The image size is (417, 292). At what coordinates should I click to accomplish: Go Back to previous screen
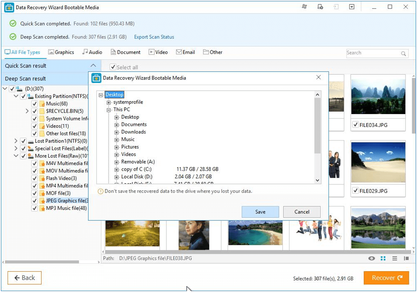click(x=24, y=278)
